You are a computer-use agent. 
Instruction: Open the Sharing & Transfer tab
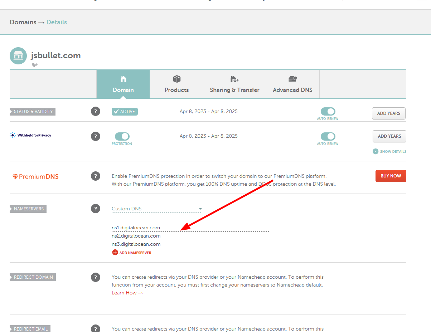click(x=234, y=84)
